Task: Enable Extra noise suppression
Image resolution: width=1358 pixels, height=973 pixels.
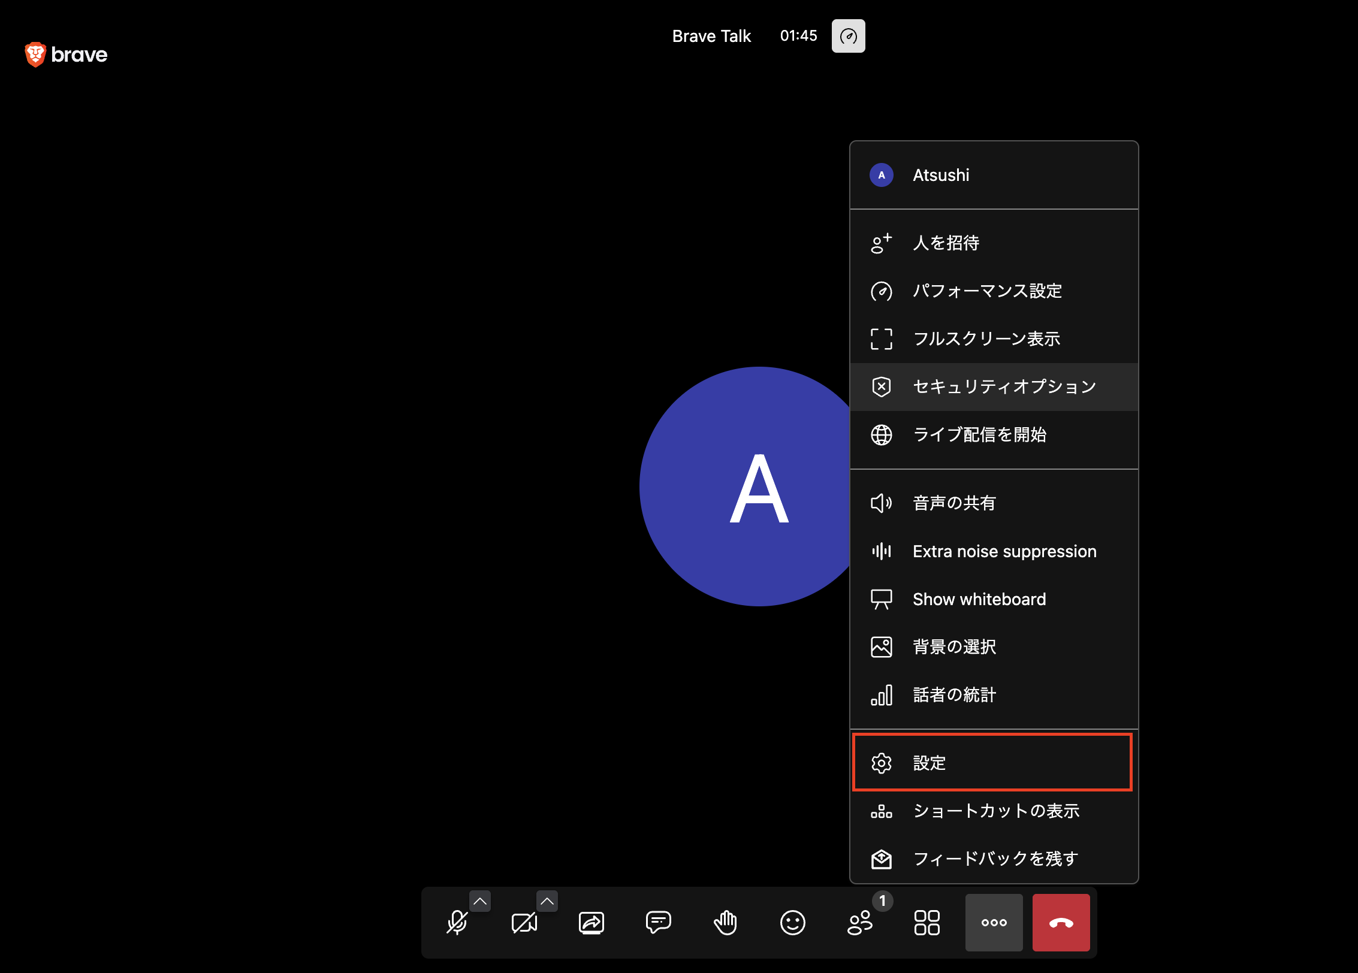Action: coord(994,551)
